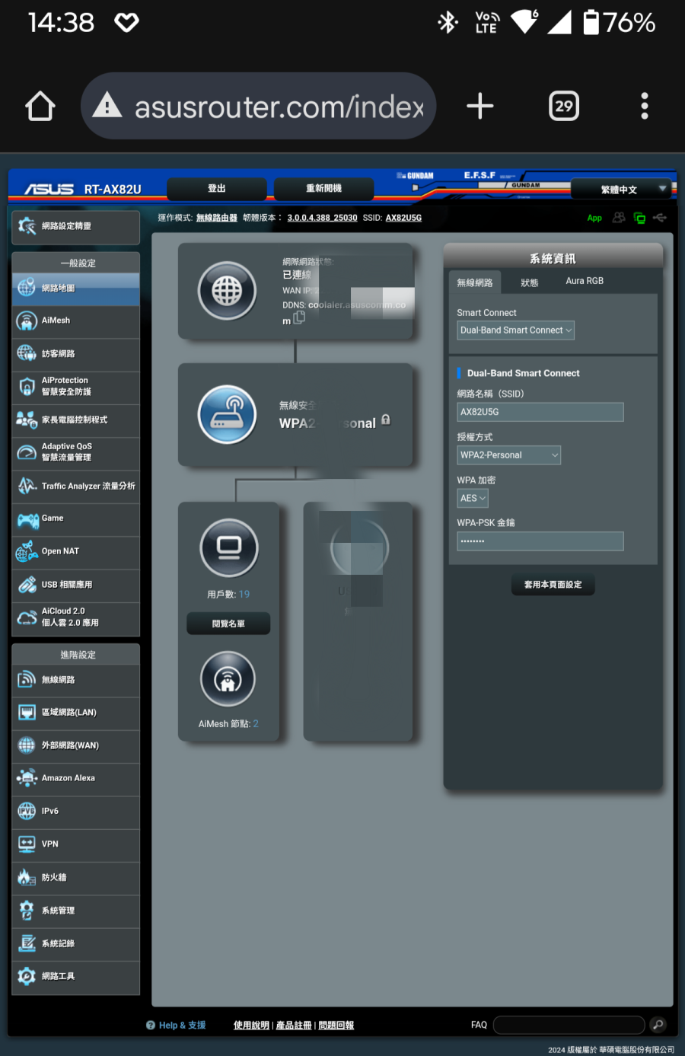Screen dimensions: 685x1056
Task: Click the connected clients monitor icon
Action: coord(228,547)
